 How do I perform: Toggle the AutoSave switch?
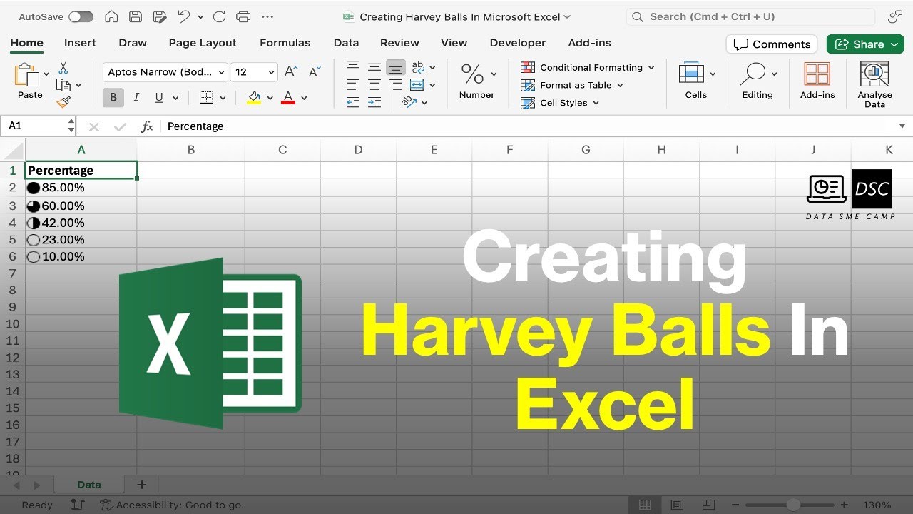coord(81,16)
